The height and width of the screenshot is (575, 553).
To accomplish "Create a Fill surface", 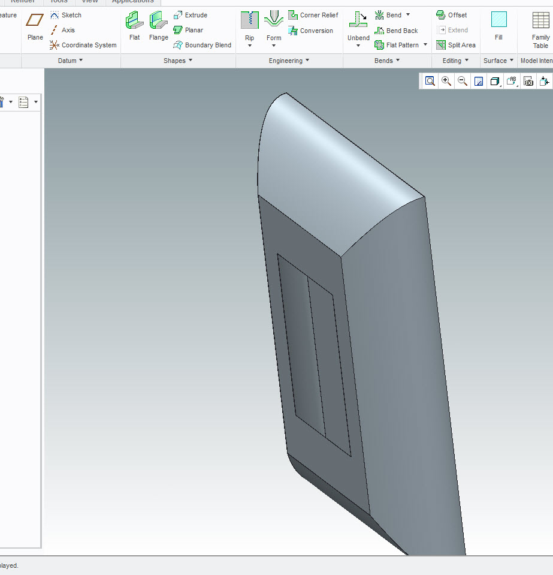I will (x=498, y=26).
